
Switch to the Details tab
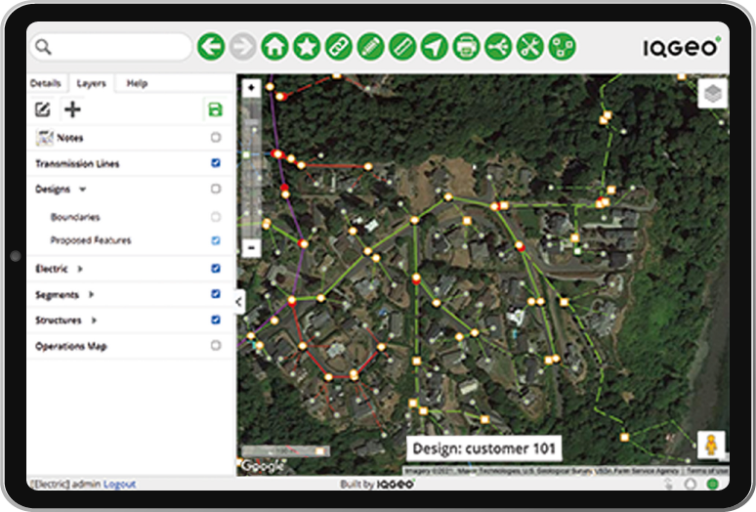pyautogui.click(x=46, y=84)
